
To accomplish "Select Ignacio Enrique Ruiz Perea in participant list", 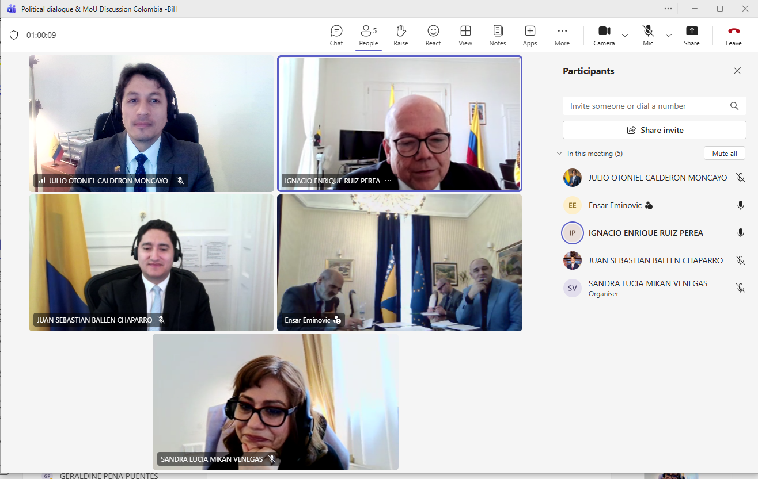I will [x=654, y=233].
